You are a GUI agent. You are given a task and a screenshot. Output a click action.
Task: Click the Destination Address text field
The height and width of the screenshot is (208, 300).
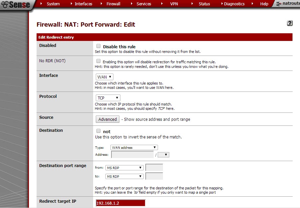132,155
